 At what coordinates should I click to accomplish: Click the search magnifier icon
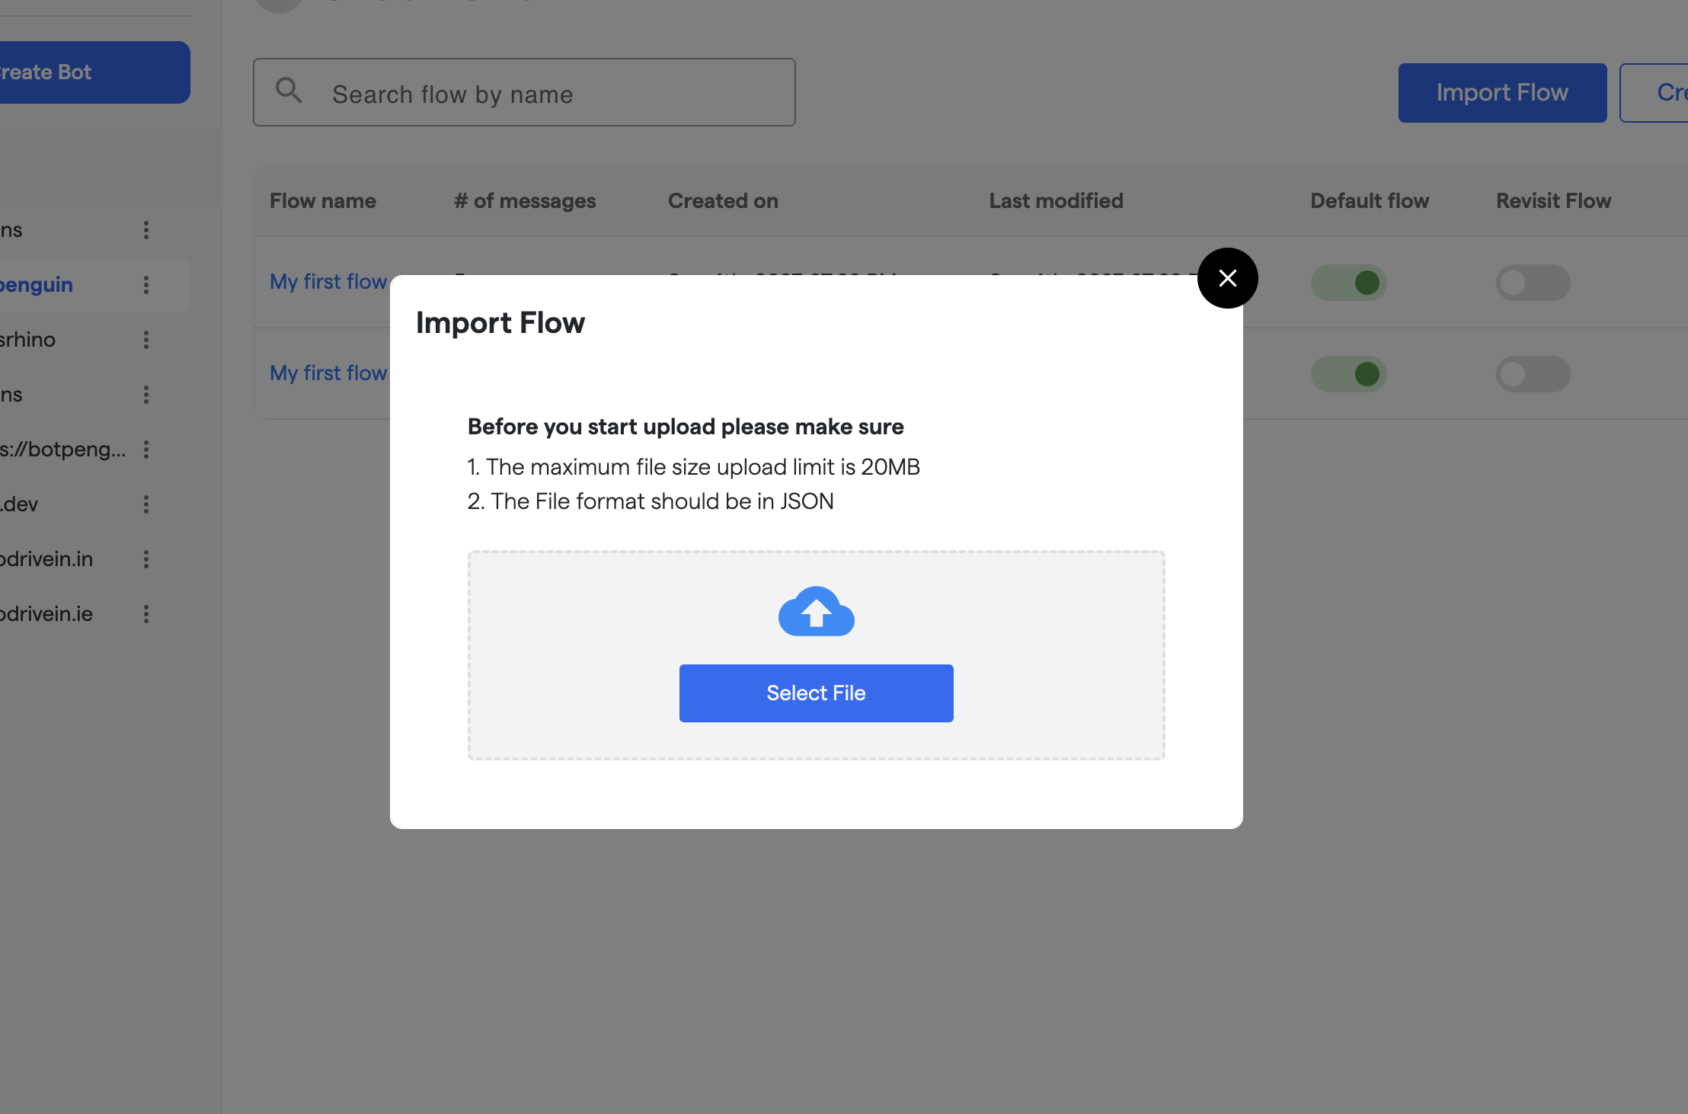(289, 91)
